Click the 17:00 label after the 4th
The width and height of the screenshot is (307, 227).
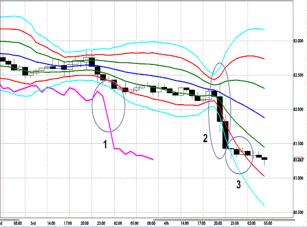coord(201,223)
